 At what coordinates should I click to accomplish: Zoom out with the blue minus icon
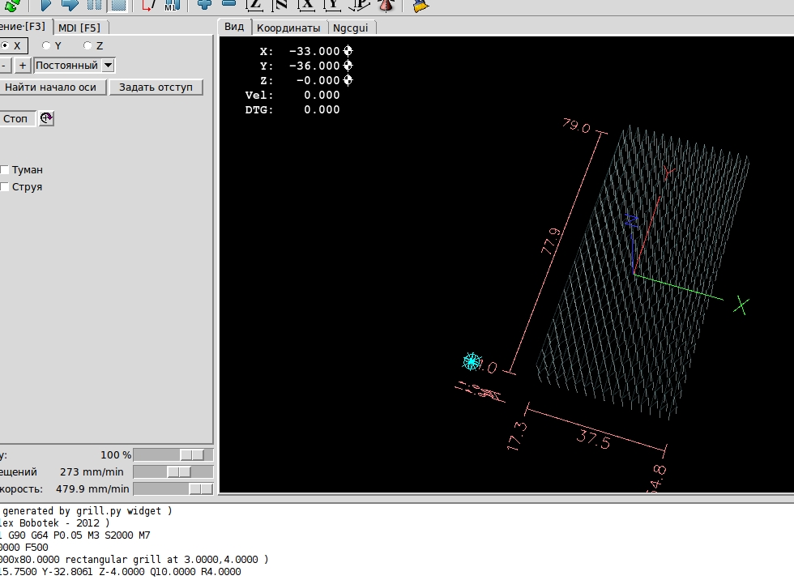click(x=228, y=4)
